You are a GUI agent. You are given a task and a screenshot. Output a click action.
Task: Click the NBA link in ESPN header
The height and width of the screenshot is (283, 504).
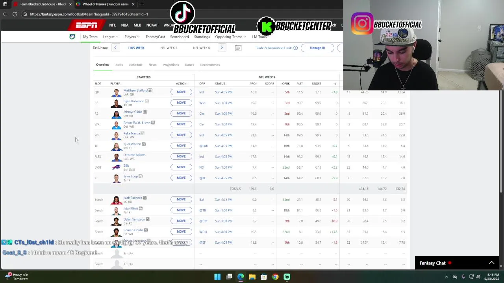125,25
